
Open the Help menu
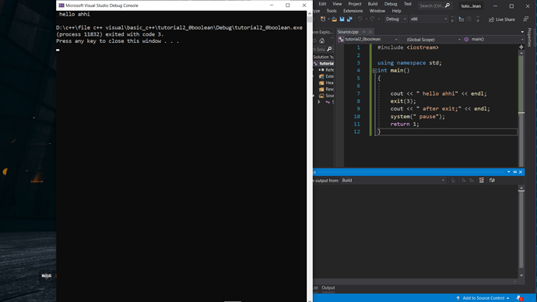click(396, 11)
